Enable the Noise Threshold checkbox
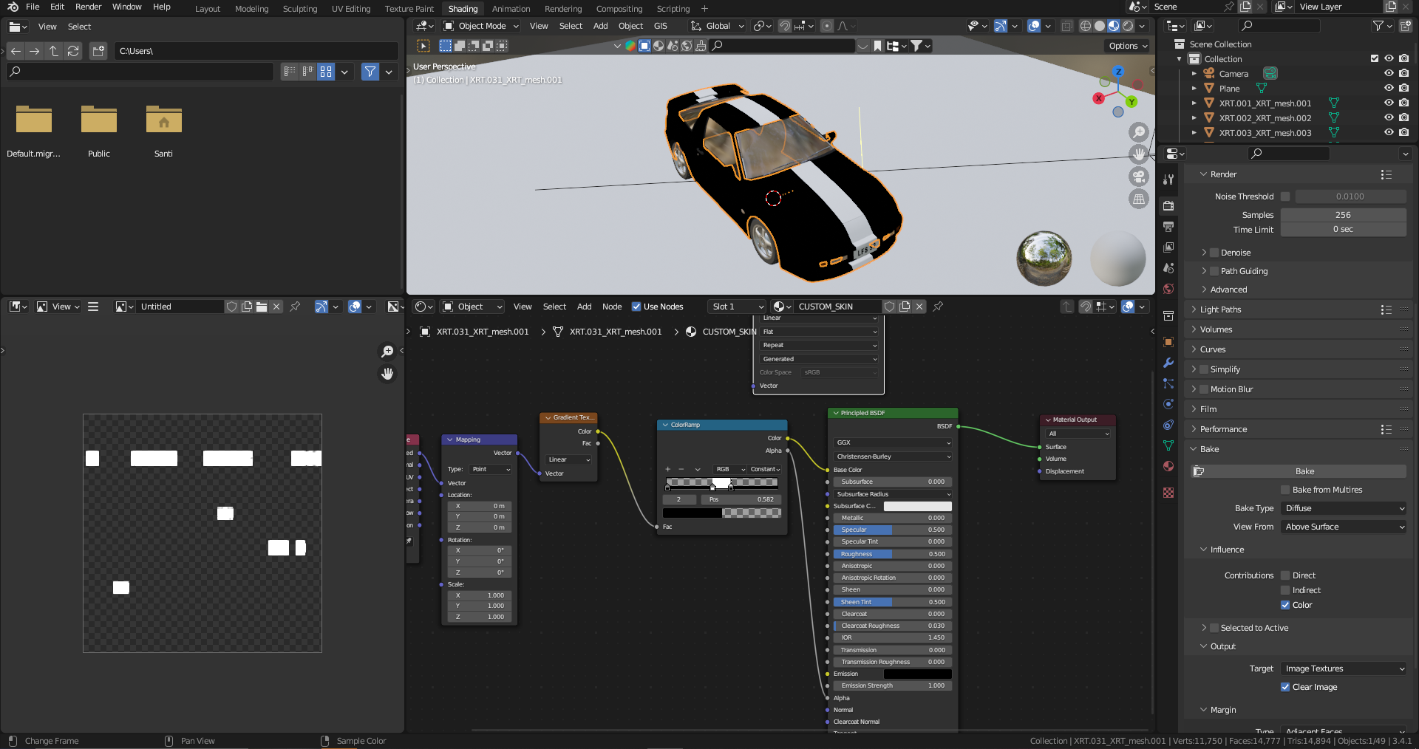 point(1285,196)
